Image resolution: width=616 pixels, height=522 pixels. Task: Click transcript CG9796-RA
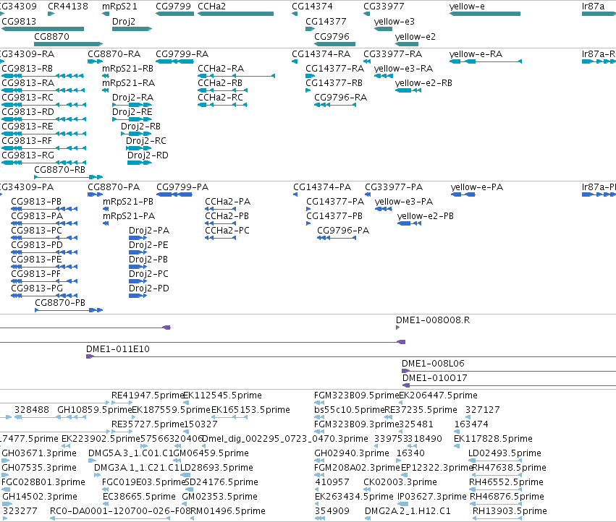pyautogui.click(x=335, y=105)
